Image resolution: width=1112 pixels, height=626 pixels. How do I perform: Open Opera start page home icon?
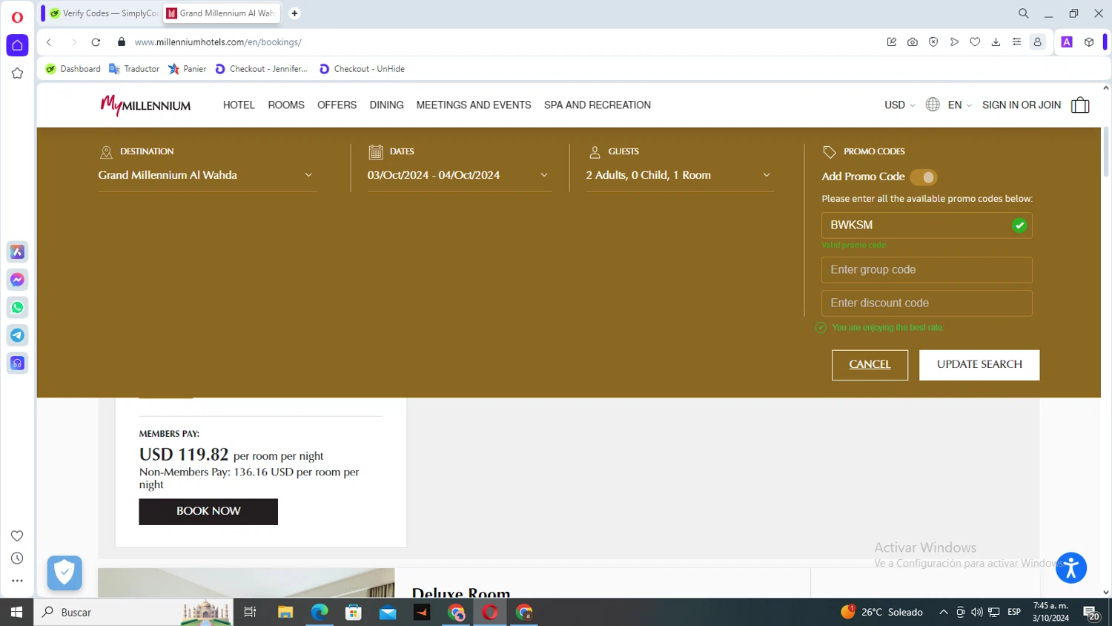(x=17, y=45)
